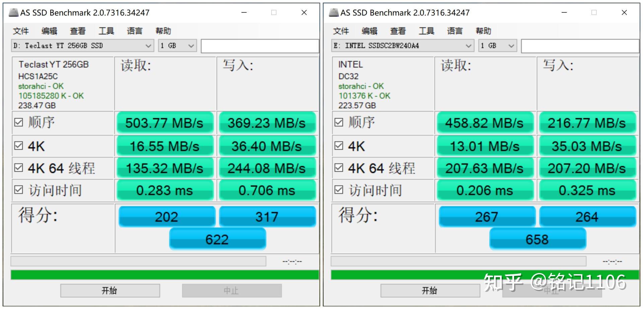643x309 pixels.
Task: Toggle 4K 64 线程 checkbox in INTEL window
Action: 339,168
